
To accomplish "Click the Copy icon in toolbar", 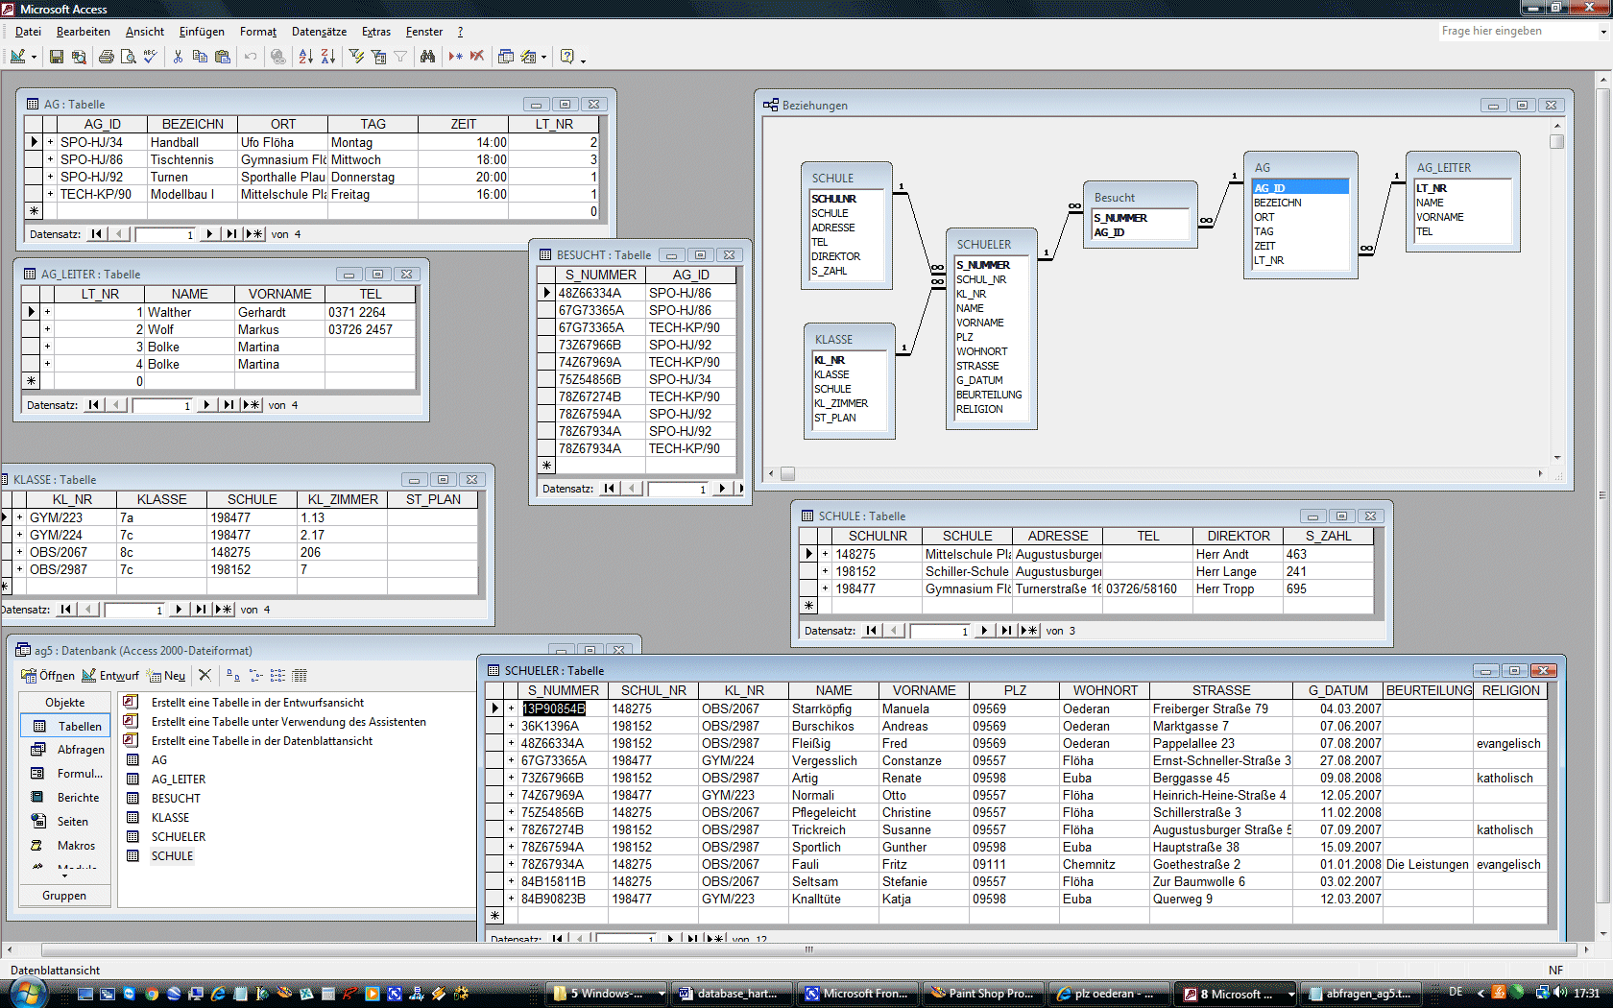I will click(200, 57).
